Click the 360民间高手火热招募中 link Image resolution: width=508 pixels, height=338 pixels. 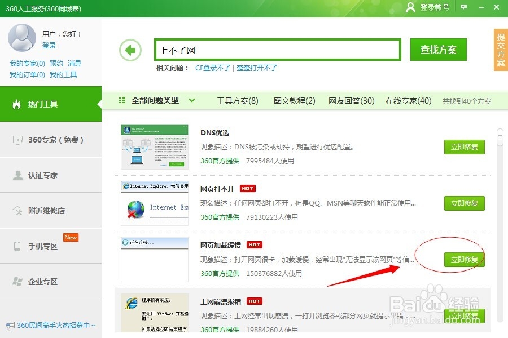pyautogui.click(x=56, y=326)
